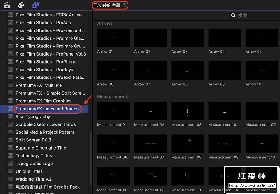Select PremiumVFX Film Graphics category

tap(44, 101)
